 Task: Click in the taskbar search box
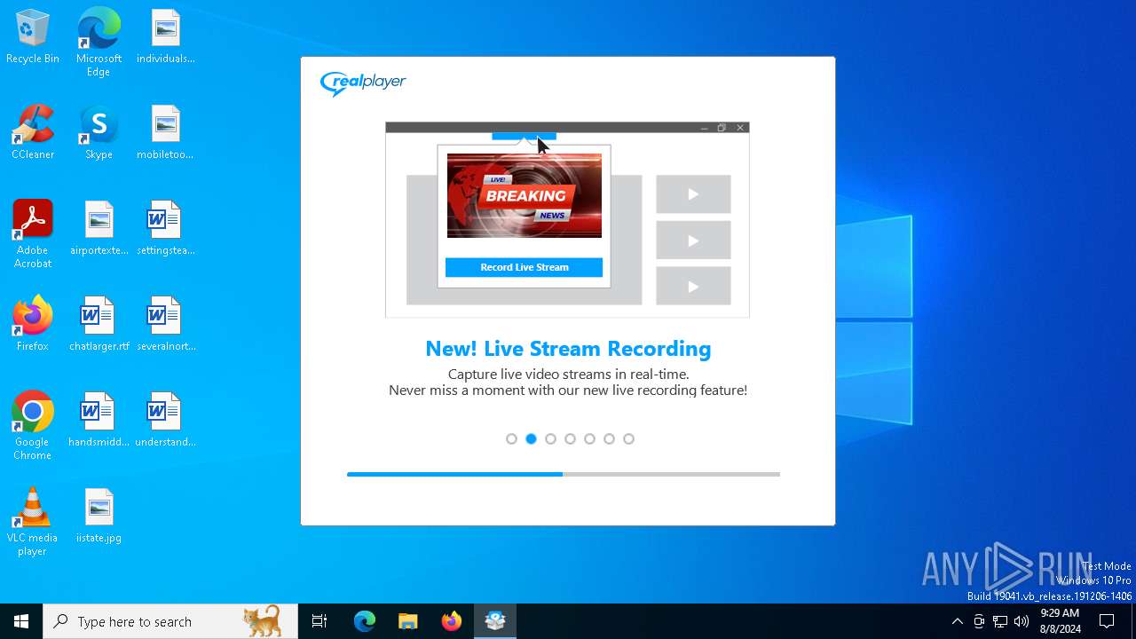pyautogui.click(x=170, y=621)
